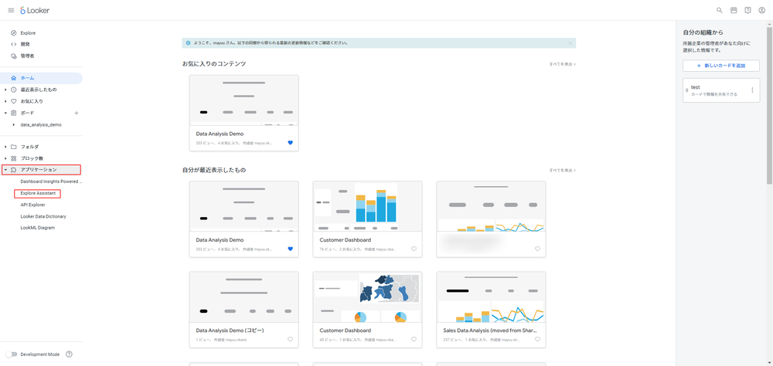773x366 pixels.
Task: Open API Explorer application
Action: (x=33, y=205)
